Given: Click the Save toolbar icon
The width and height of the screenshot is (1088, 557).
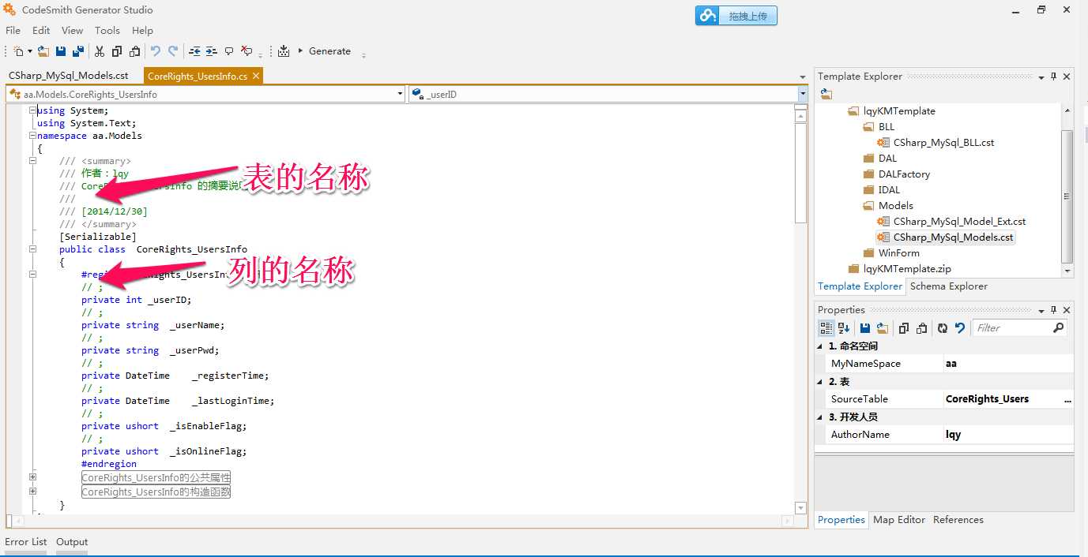Looking at the screenshot, I should (x=61, y=51).
